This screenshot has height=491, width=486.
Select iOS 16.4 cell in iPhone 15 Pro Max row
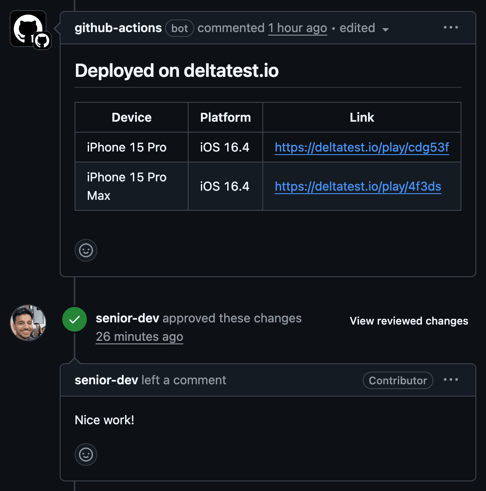click(225, 186)
